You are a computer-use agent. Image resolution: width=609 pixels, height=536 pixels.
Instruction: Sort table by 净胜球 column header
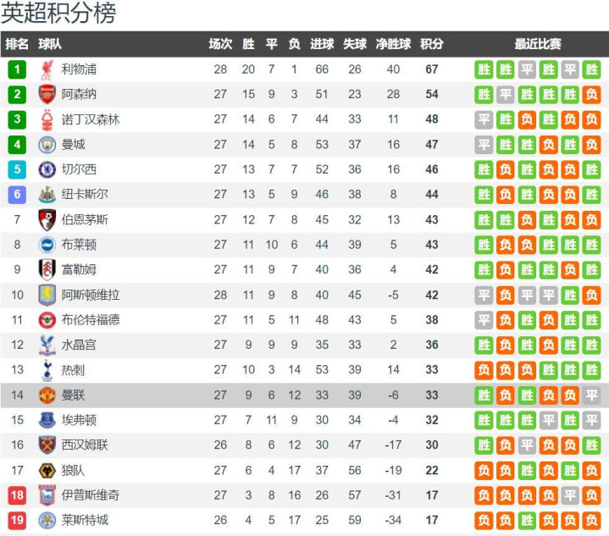(x=393, y=44)
